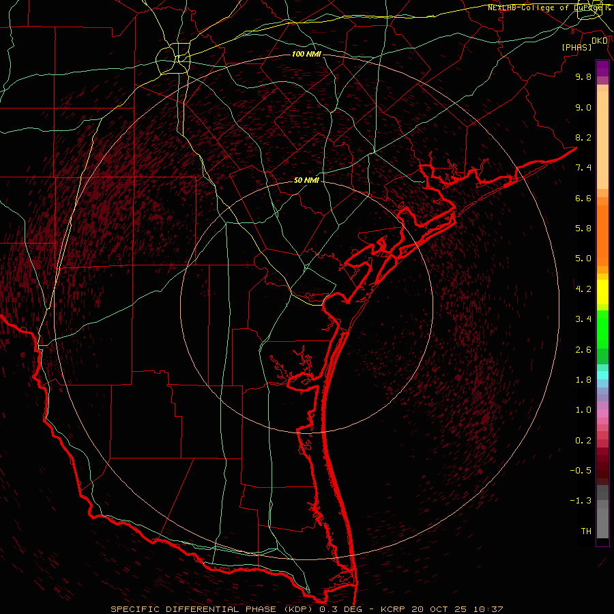Click the 1.8 scale value
This screenshot has height=614, width=614.
point(583,380)
